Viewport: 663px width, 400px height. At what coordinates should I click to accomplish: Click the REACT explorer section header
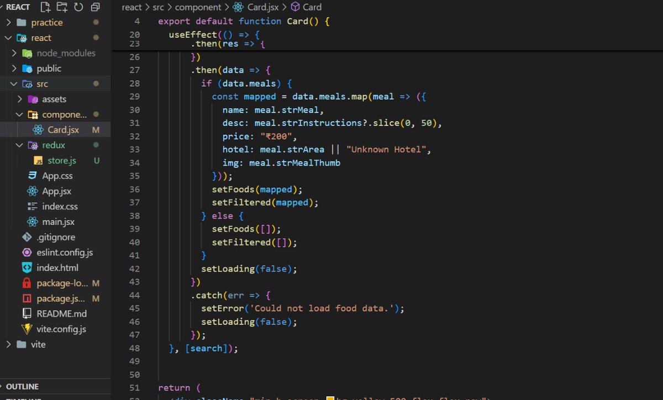(x=18, y=7)
